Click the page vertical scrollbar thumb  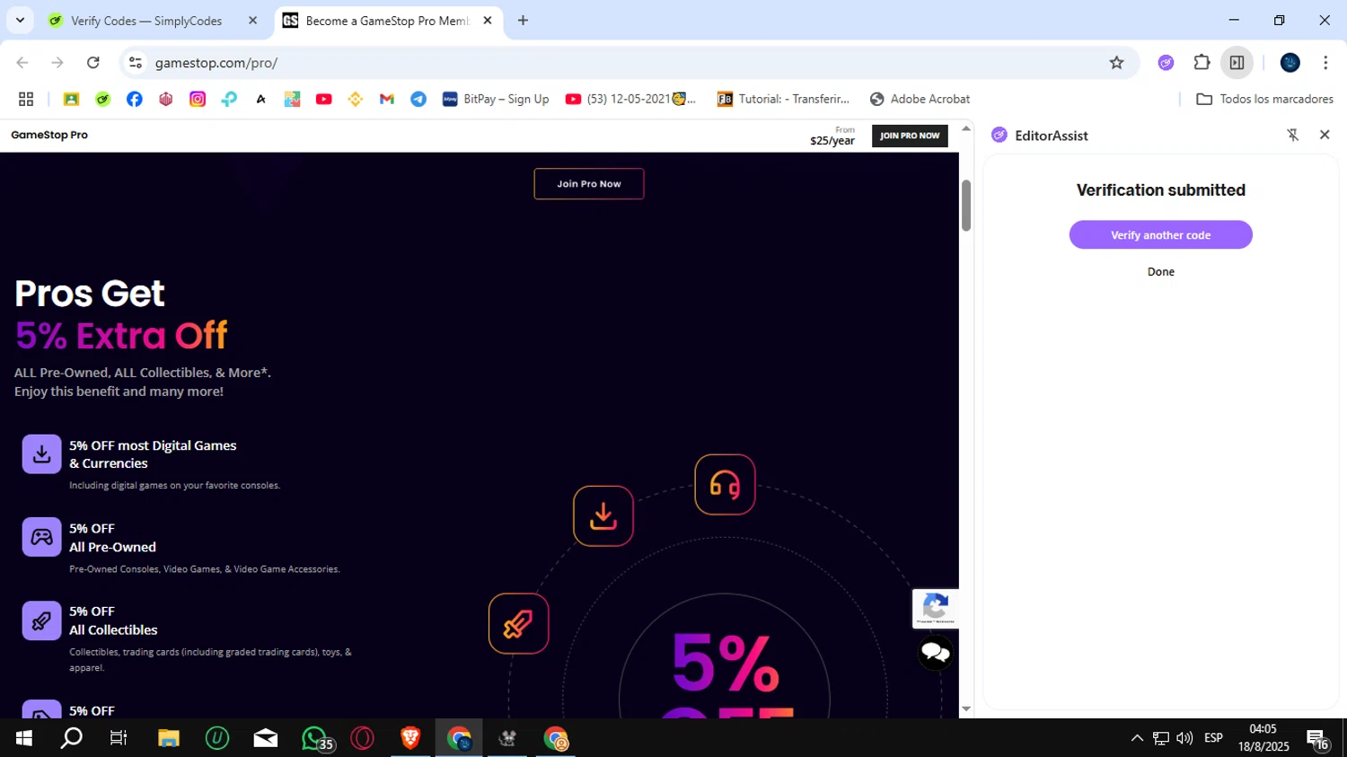(x=966, y=206)
